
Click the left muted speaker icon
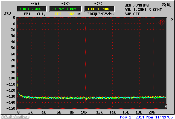tap(164, 5)
